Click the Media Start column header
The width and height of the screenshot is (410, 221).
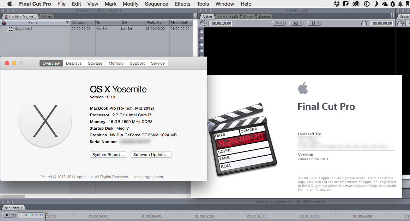point(157,22)
